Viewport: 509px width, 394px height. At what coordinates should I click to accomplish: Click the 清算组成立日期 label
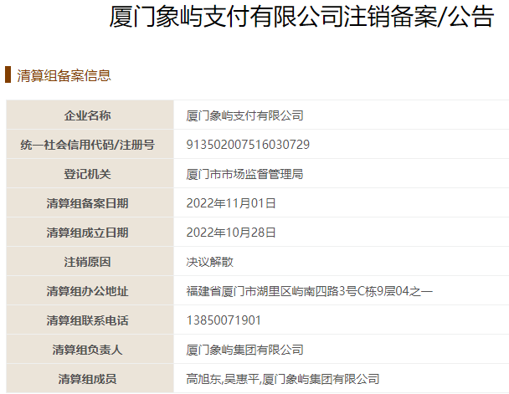88,233
